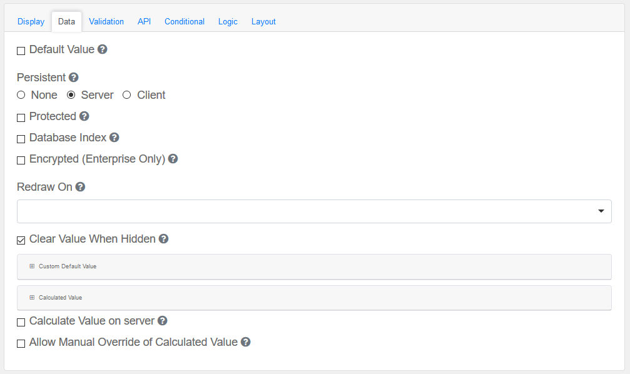This screenshot has width=630, height=374.
Task: Choose None for Persistent setting
Action: [21, 95]
